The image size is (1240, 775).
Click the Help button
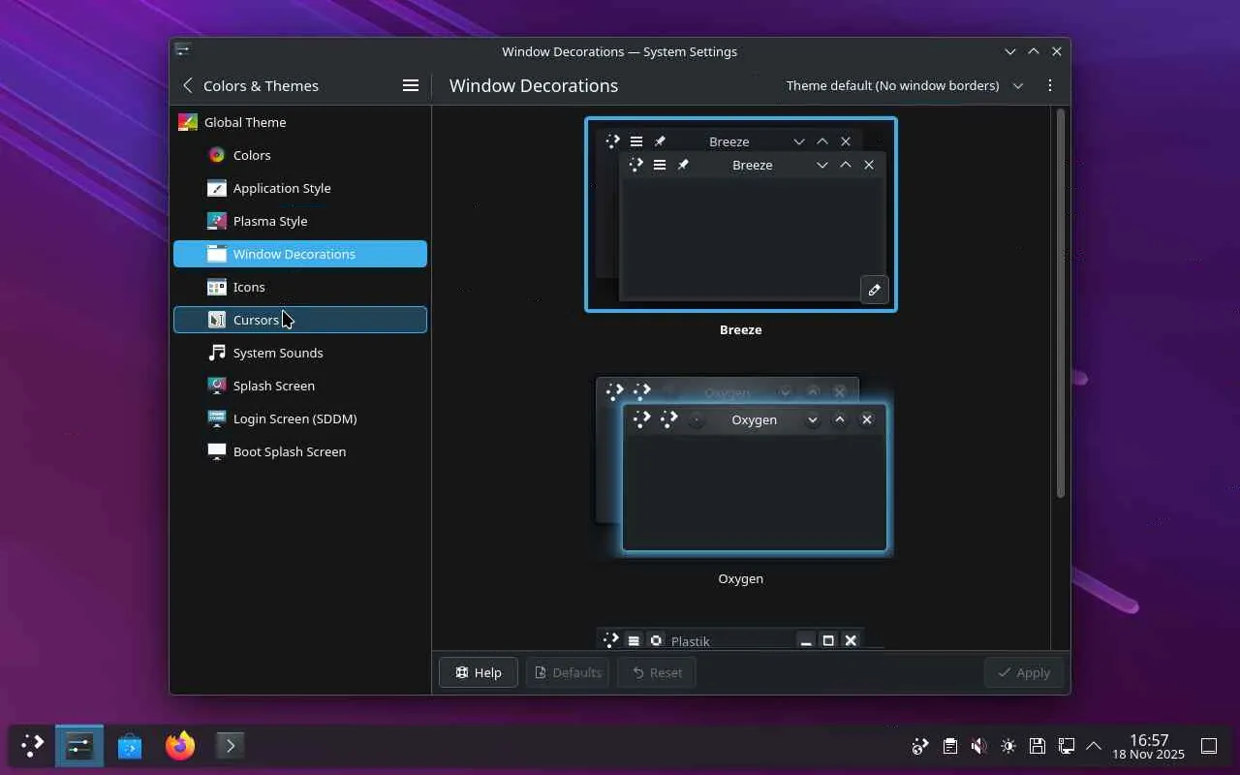pyautogui.click(x=479, y=672)
